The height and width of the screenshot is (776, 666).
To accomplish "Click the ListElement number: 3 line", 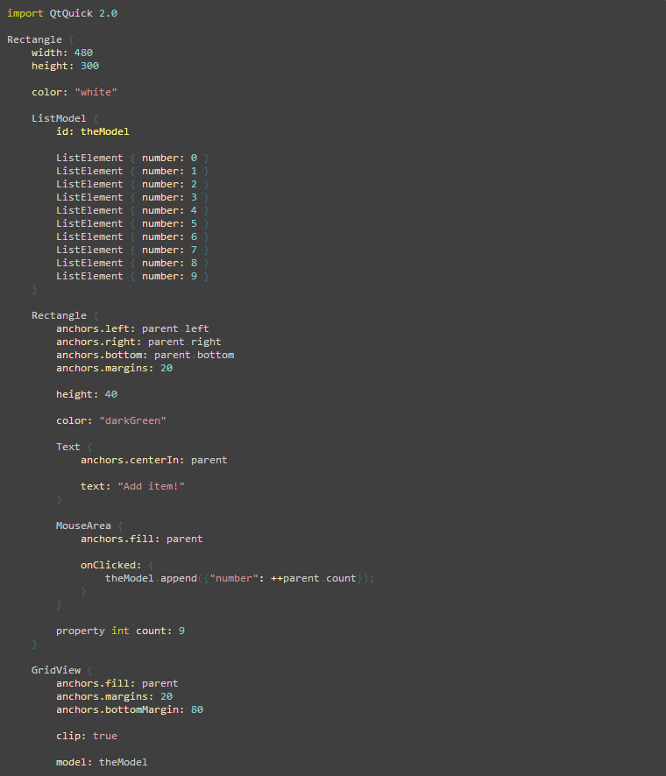I will [x=132, y=197].
